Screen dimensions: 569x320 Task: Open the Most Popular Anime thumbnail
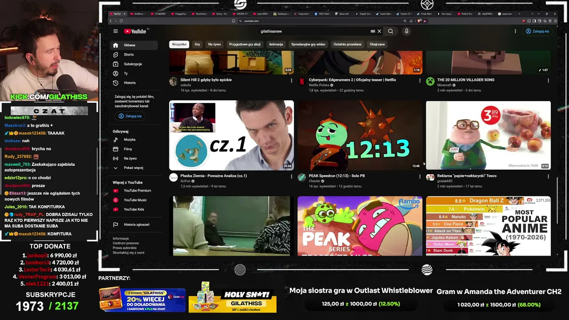488,226
